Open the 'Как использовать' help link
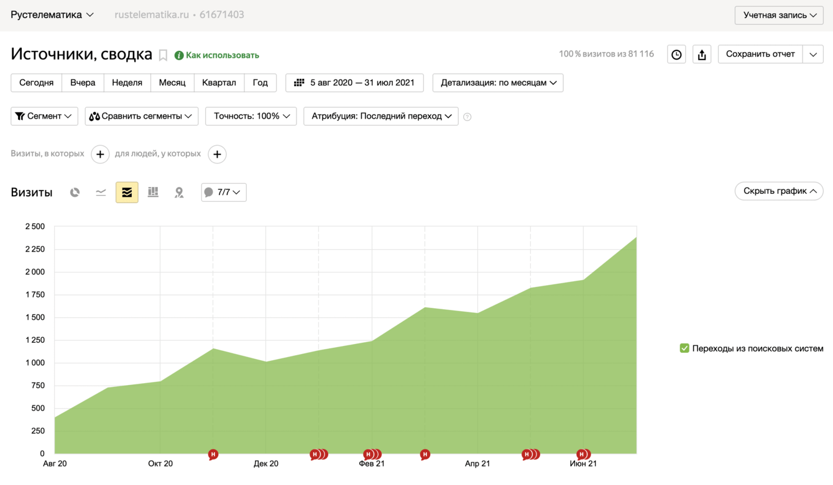Image resolution: width=833 pixels, height=485 pixels. [x=222, y=55]
